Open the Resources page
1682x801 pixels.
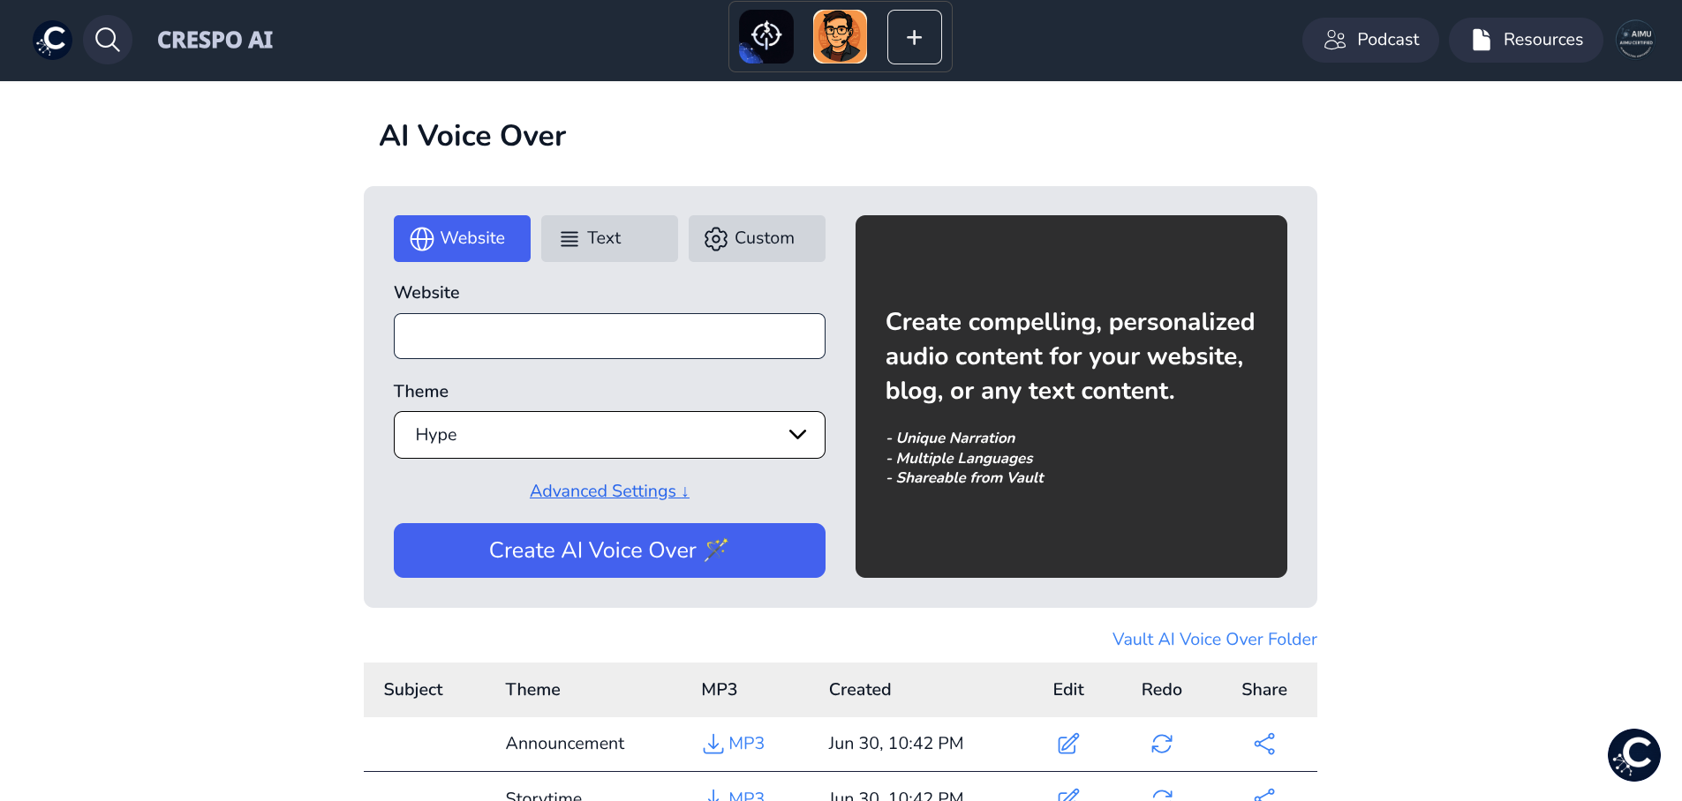1526,40
